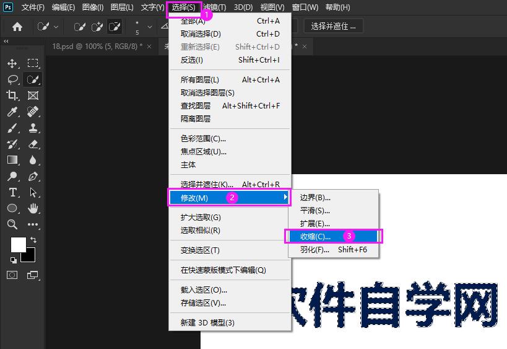Click the Select and Mask (选择并遮住) button
This screenshot has height=349, width=507.
pyautogui.click(x=334, y=26)
